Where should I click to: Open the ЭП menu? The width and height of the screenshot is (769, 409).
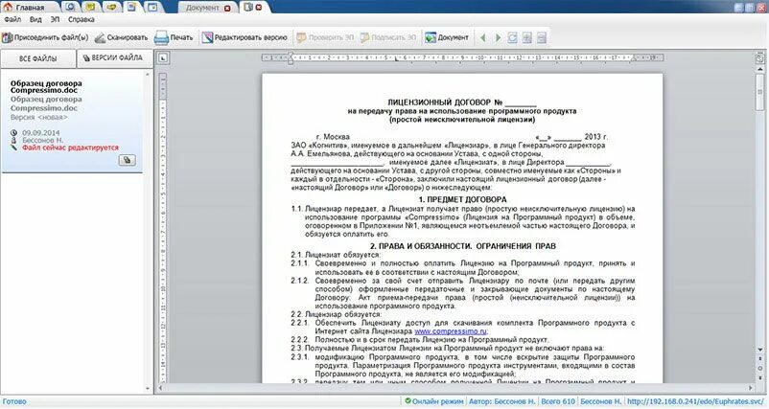click(x=55, y=19)
